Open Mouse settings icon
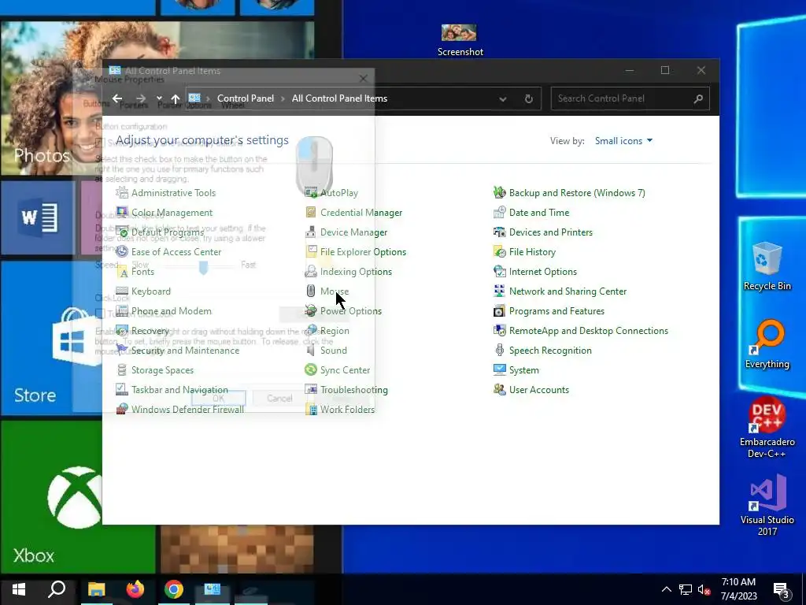Image resolution: width=806 pixels, height=605 pixels. point(310,291)
